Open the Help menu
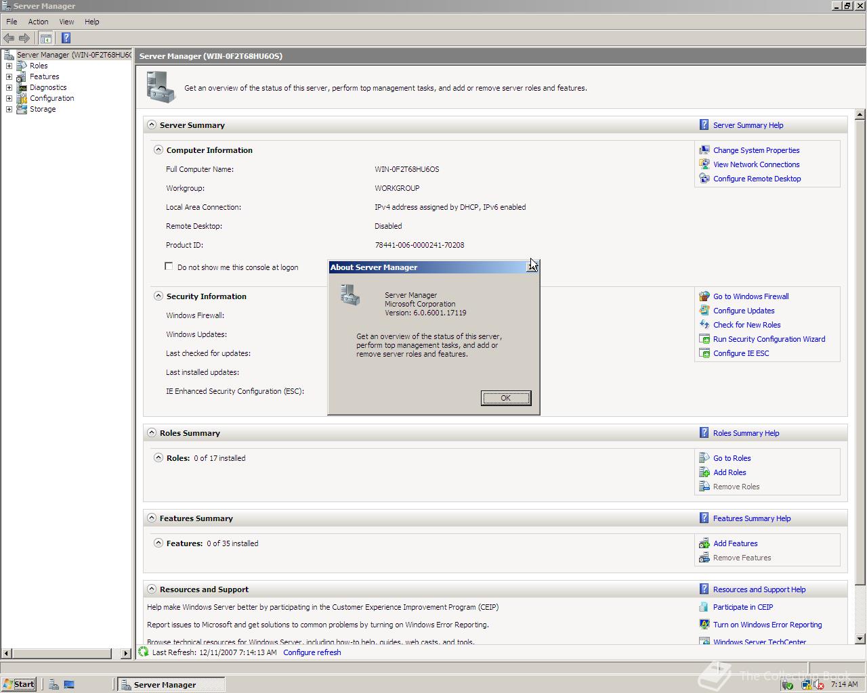Image resolution: width=867 pixels, height=693 pixels. coord(92,22)
